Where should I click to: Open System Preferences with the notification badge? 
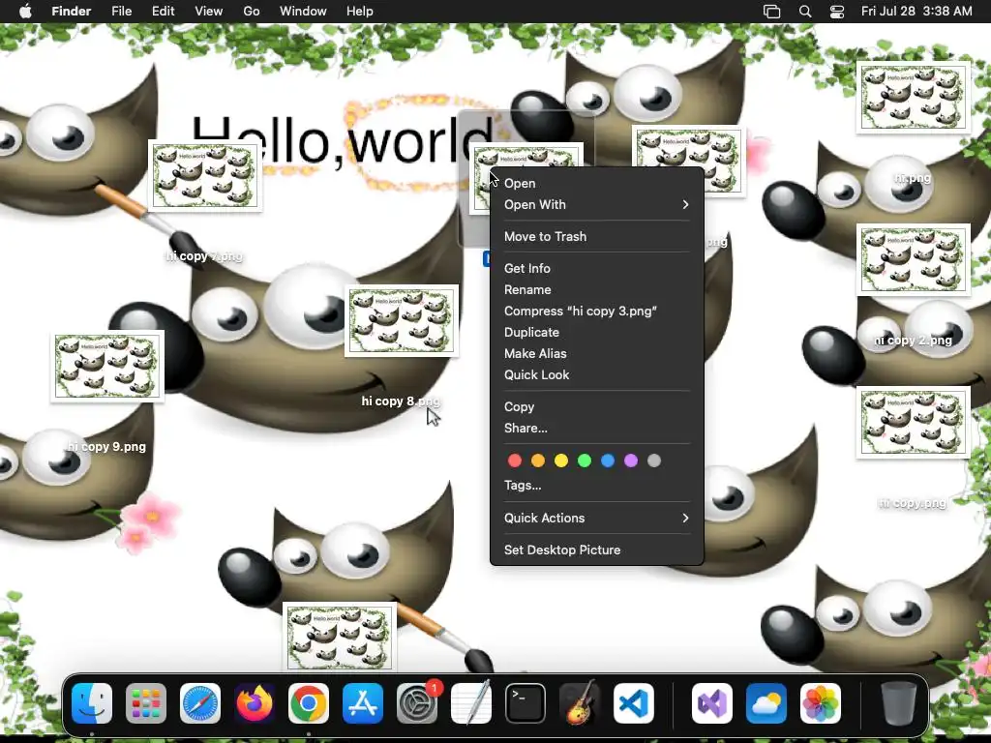pyautogui.click(x=417, y=703)
